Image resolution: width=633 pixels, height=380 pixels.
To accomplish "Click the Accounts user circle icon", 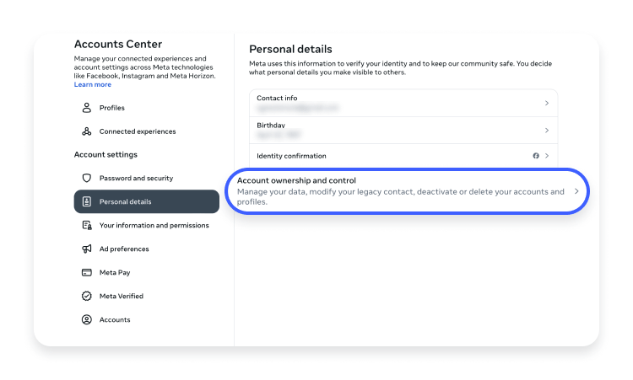I will click(x=86, y=319).
